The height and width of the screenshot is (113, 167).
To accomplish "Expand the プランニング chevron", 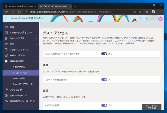I will (36, 90).
